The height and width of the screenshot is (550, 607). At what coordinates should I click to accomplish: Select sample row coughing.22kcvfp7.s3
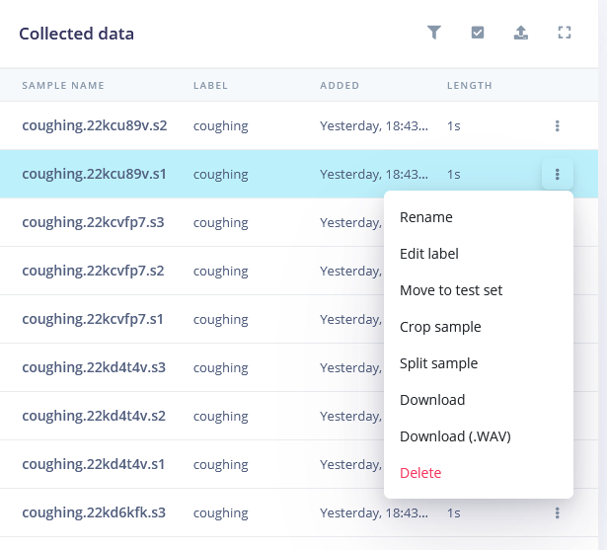click(x=191, y=222)
